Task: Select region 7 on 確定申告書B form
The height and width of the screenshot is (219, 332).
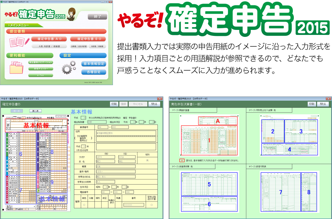Action: point(21,190)
